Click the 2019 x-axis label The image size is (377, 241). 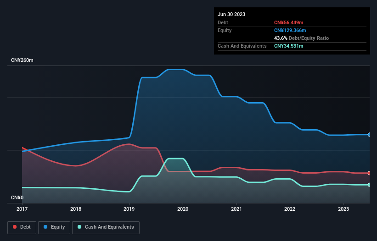(129, 209)
